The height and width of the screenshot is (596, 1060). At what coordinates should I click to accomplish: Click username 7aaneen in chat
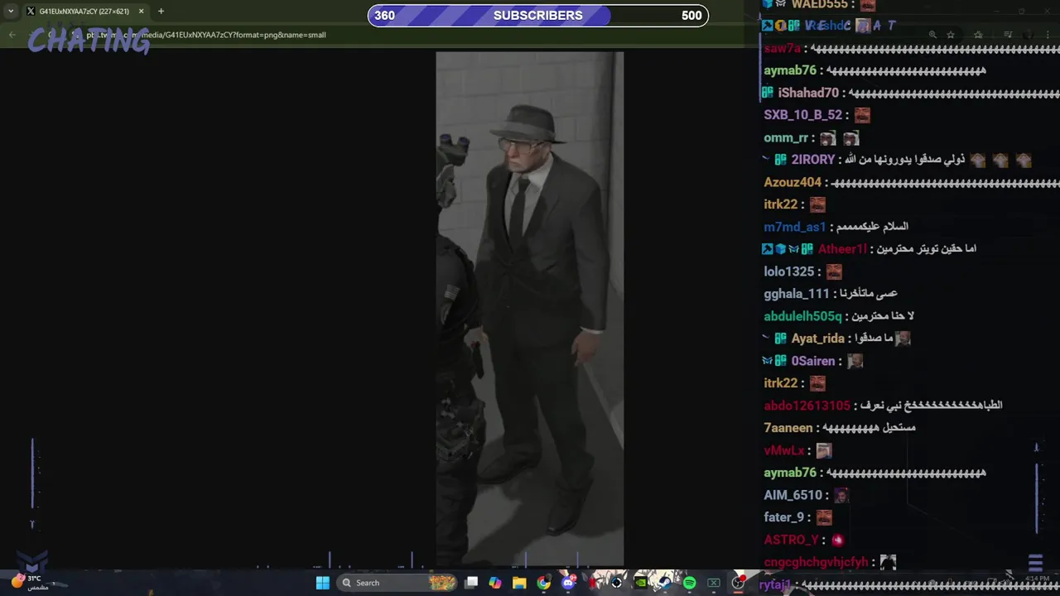[788, 428]
